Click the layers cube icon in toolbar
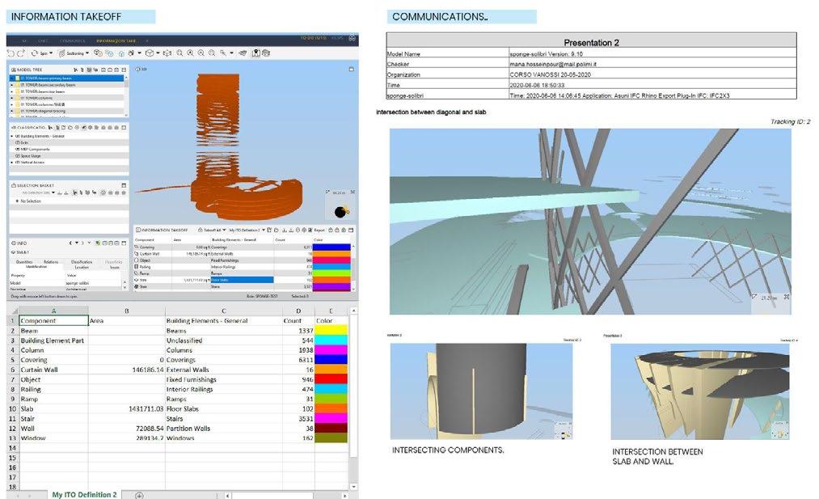 pos(266,53)
